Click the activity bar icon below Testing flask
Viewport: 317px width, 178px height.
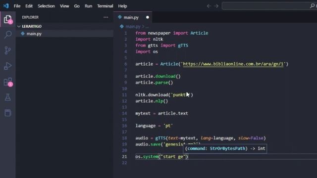[8, 113]
